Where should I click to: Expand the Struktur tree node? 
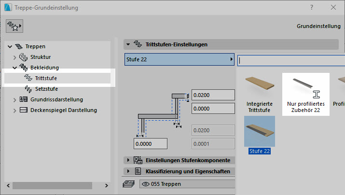(15, 57)
